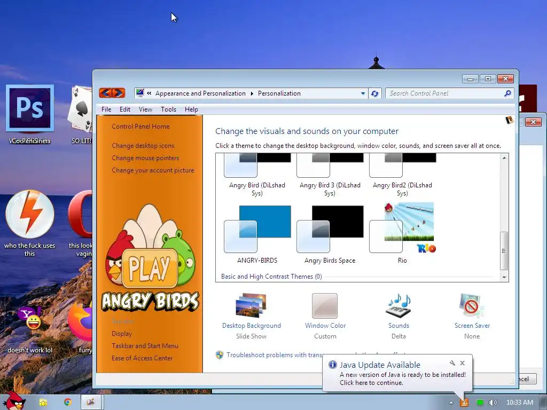This screenshot has width=547, height=410.
Task: Open the View menu
Action: [x=145, y=109]
